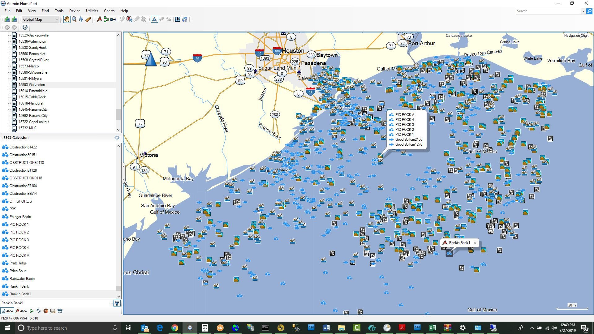
Task: Open Excel from the taskbar
Action: coord(432,328)
